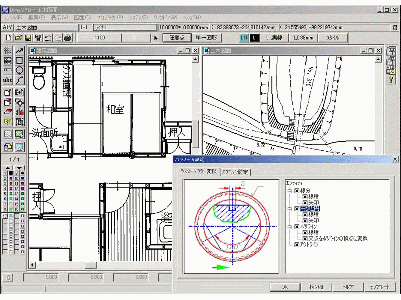
Task: Click the Print icon in the toolbar
Action: point(68,38)
